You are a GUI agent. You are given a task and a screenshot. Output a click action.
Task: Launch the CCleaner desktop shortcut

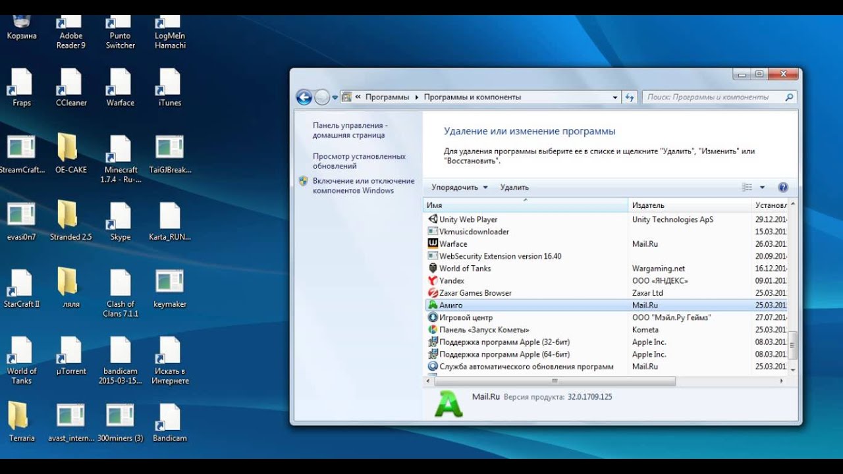pos(70,88)
